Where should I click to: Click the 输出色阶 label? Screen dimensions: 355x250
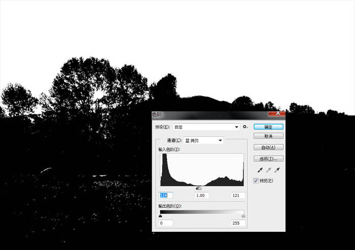click(170, 206)
